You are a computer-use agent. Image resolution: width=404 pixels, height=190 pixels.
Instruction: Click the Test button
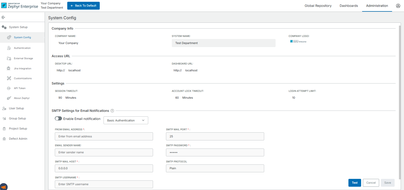(355, 183)
